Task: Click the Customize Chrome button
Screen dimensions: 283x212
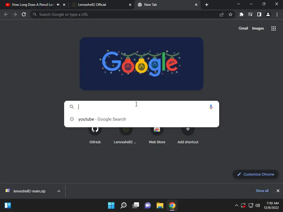Action: 256,174
